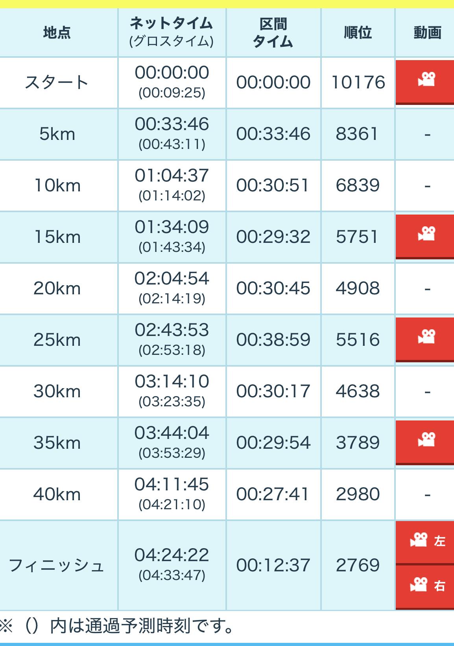The height and width of the screenshot is (646, 454).
Task: Open the finish video marked 左
Action: point(426,542)
